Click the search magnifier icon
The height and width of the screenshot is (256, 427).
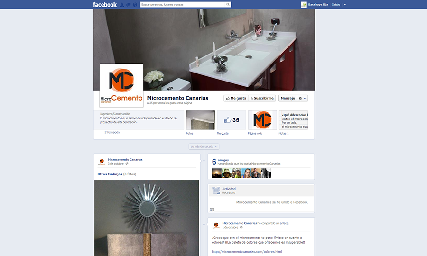click(228, 4)
